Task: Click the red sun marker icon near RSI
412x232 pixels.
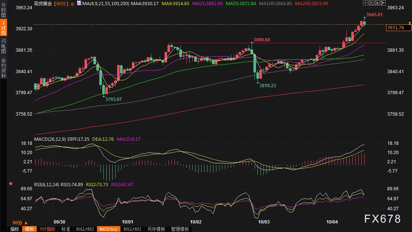Action: [11, 184]
